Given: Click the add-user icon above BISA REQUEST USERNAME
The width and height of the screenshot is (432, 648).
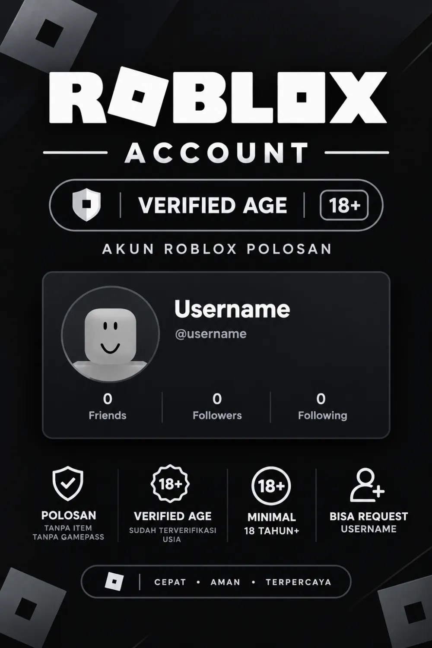Looking at the screenshot, I should pyautogui.click(x=367, y=485).
